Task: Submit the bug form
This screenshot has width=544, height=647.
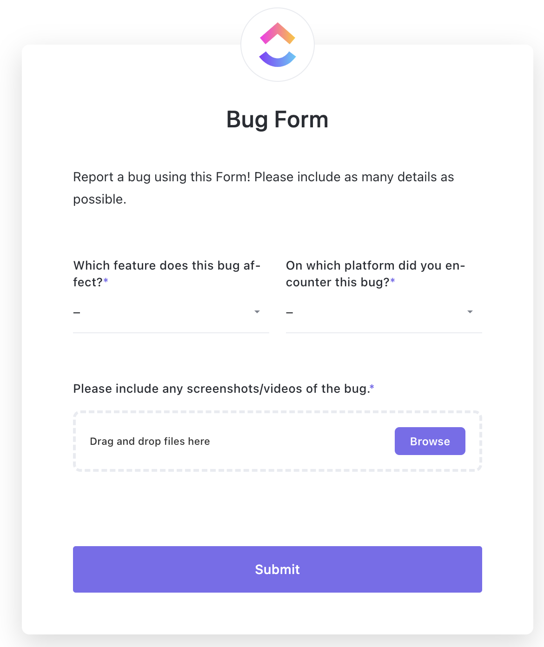Action: [278, 569]
